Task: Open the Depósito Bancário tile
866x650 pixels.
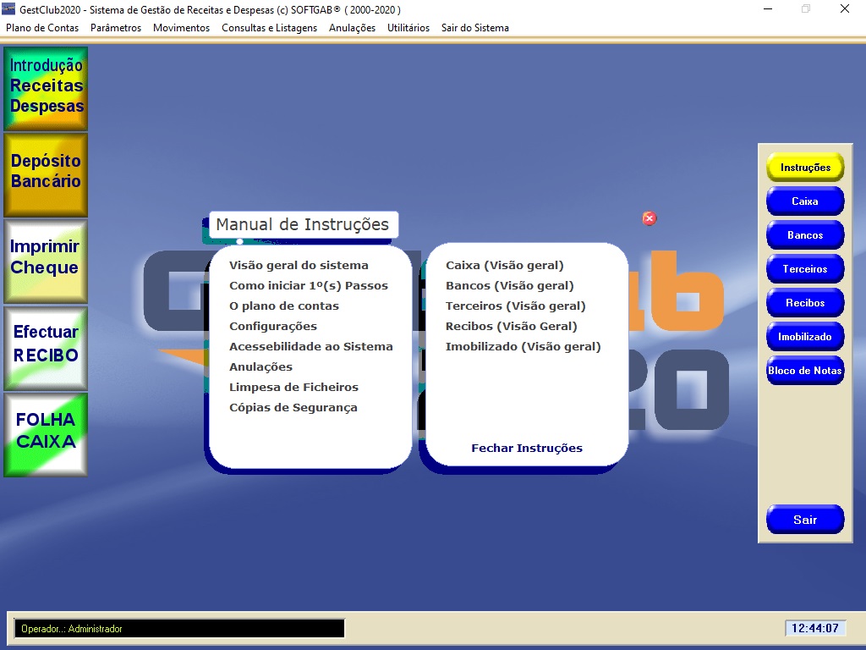Action: click(46, 174)
